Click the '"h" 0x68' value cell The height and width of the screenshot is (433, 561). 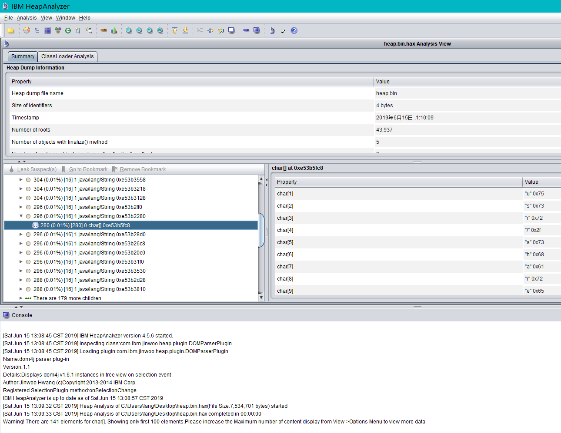[x=542, y=255]
